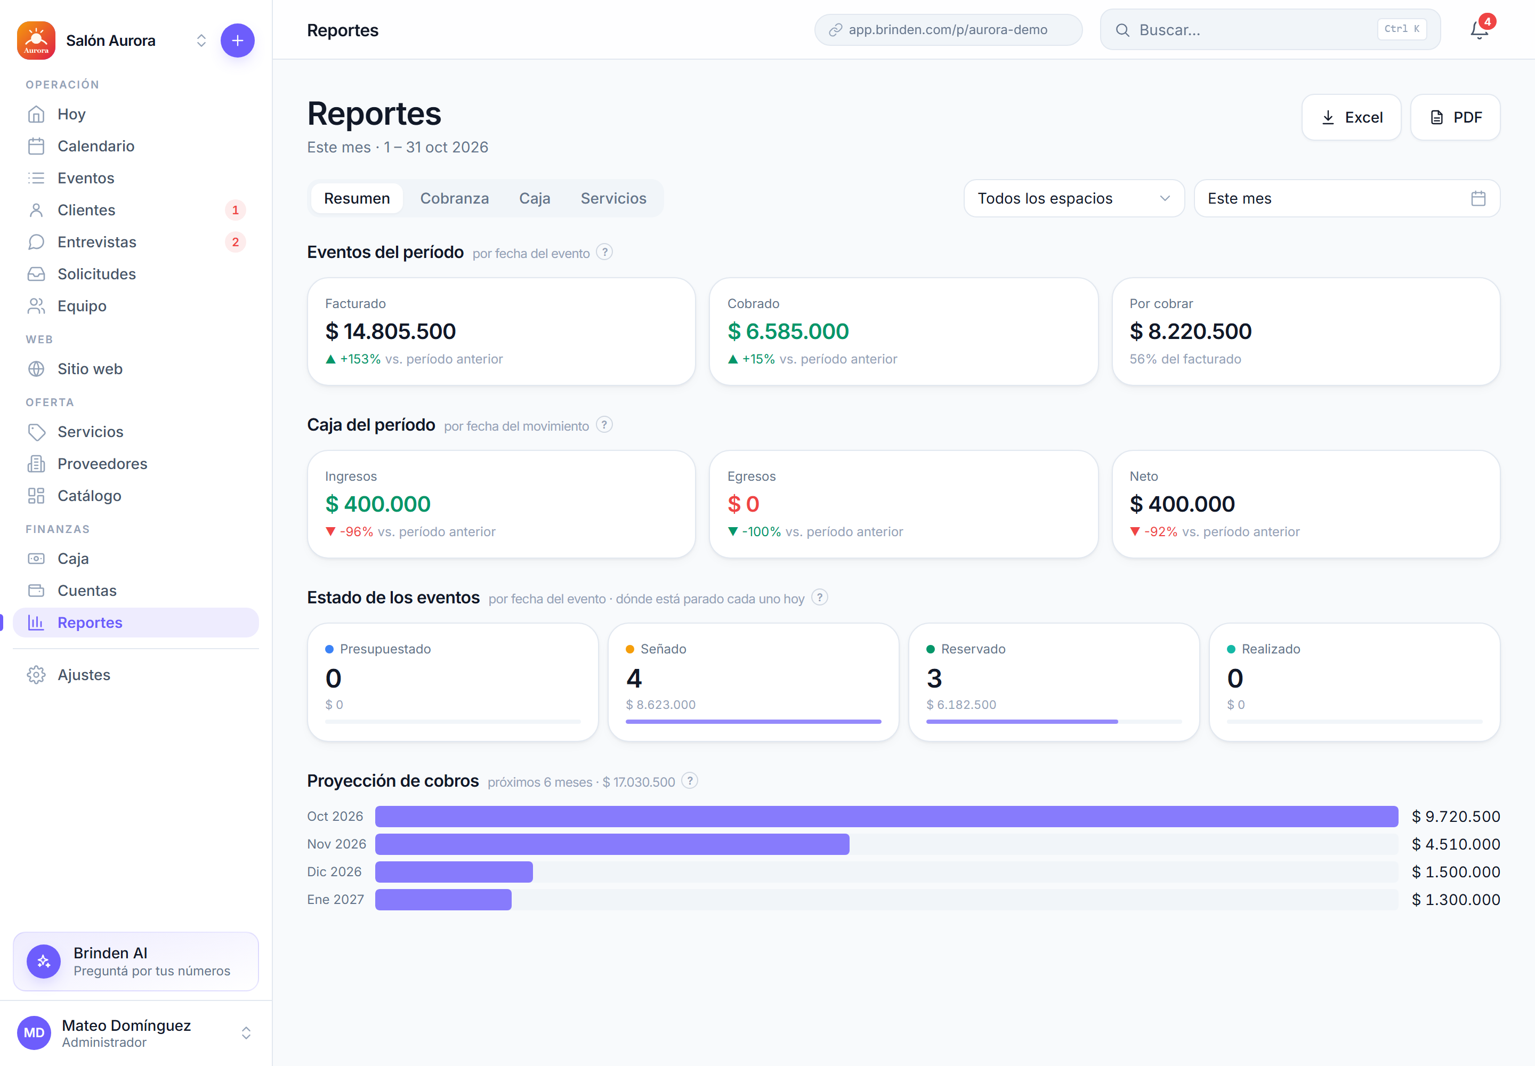This screenshot has width=1535, height=1066.
Task: Click the $ 14.805.500 Facturado value
Action: pos(390,332)
